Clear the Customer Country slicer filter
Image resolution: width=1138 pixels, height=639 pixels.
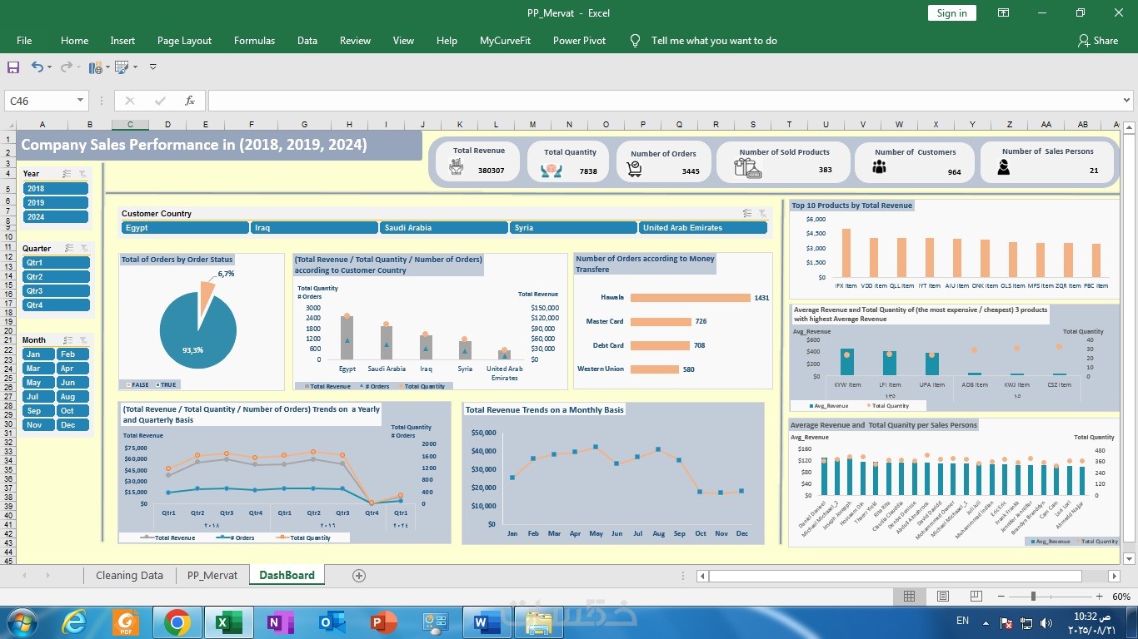pyautogui.click(x=761, y=213)
